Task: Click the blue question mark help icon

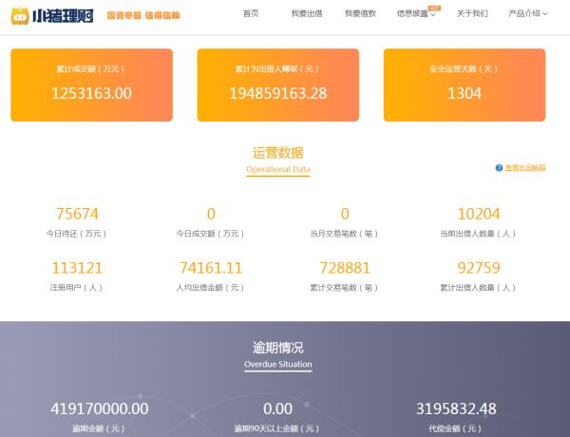Action: pos(499,167)
